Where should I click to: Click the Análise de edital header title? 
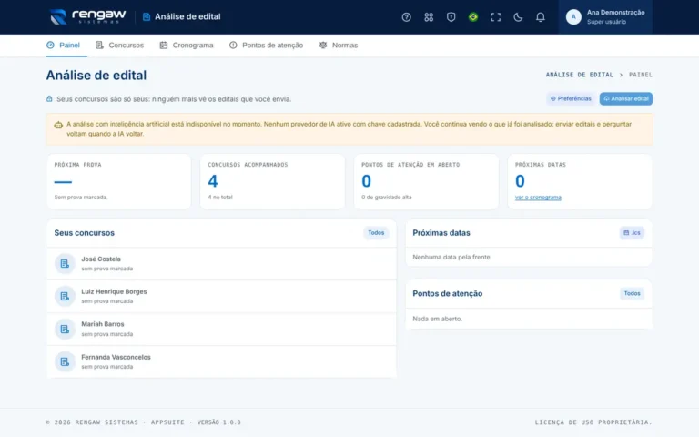187,17
